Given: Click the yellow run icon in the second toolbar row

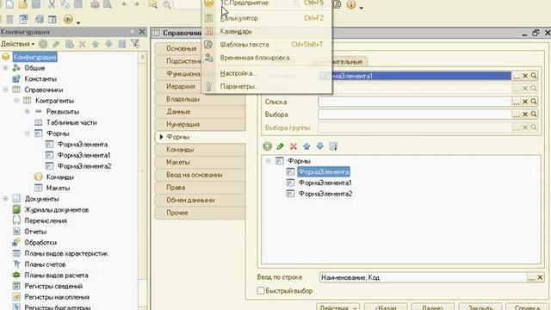Looking at the screenshot, I should tap(68, 19).
